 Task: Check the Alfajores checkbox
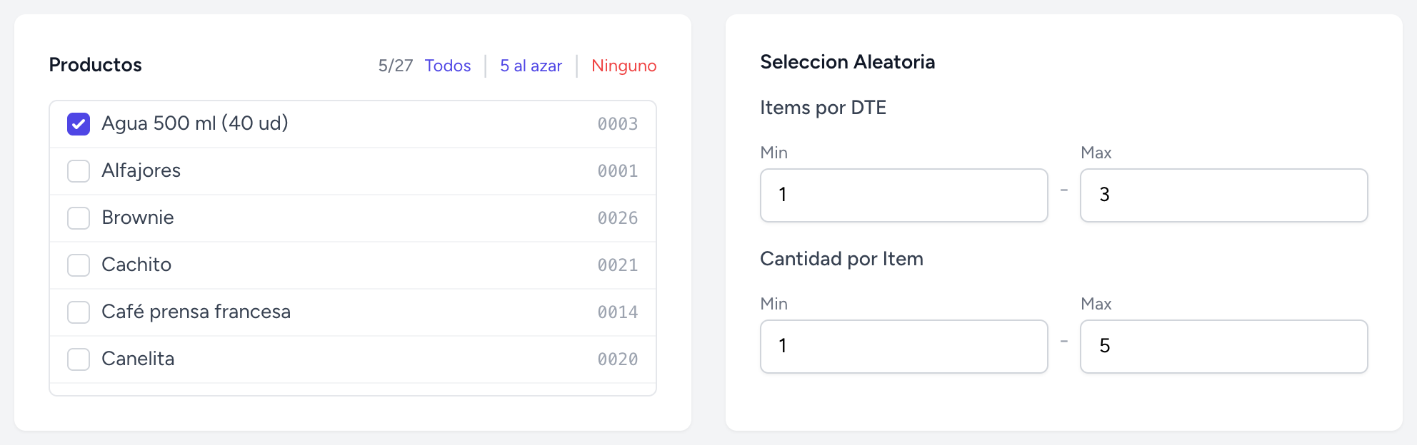[x=79, y=170]
